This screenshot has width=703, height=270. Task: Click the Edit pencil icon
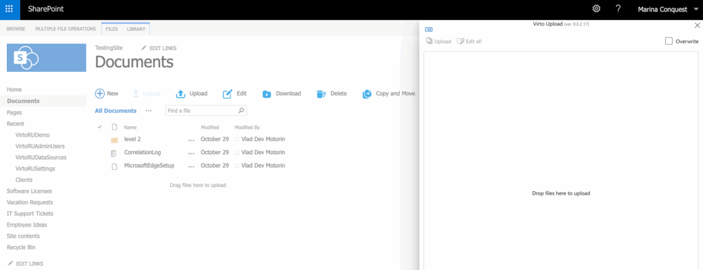(228, 94)
